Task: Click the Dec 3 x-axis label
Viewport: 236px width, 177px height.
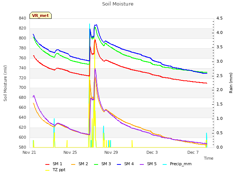Action: 152,152
